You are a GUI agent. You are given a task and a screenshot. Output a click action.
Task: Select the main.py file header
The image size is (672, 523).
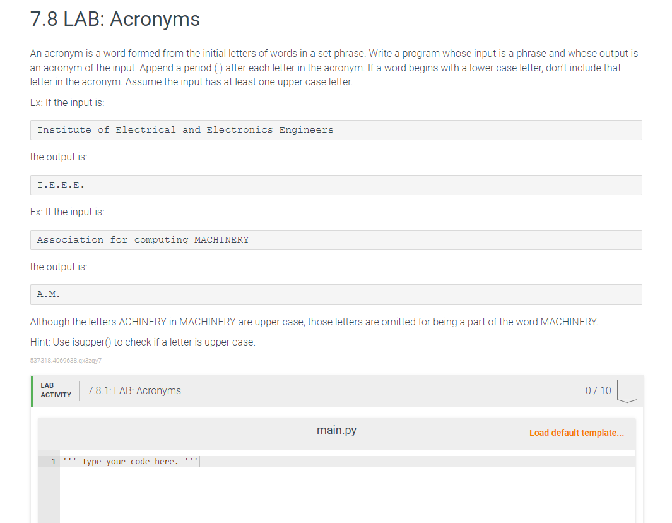coord(336,430)
